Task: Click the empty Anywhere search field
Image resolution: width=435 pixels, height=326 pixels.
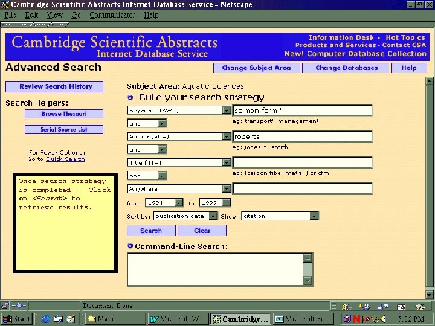Action: pos(303,189)
